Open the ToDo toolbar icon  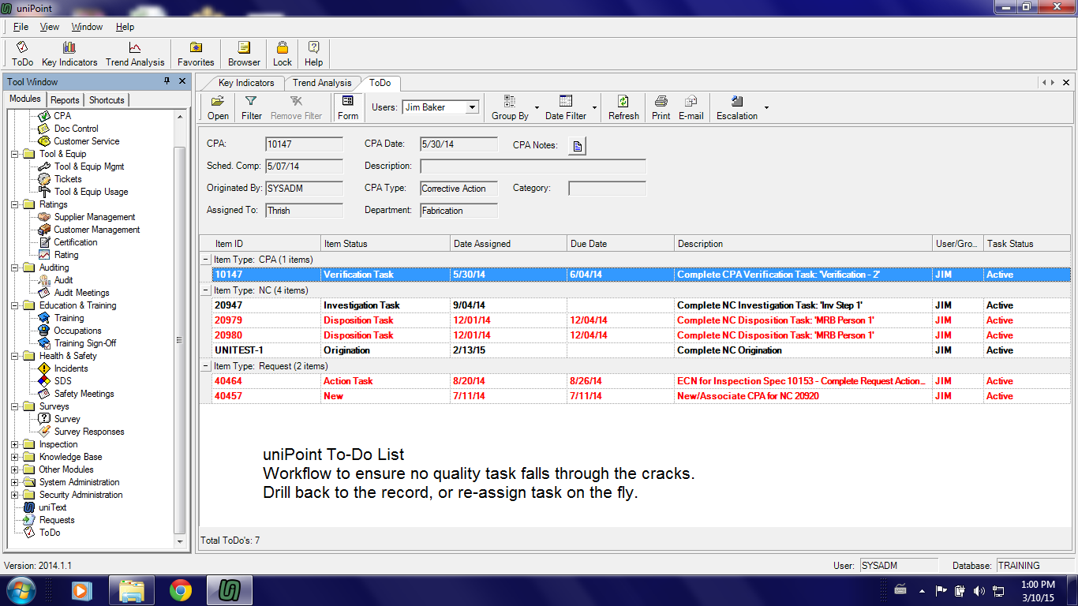click(22, 54)
